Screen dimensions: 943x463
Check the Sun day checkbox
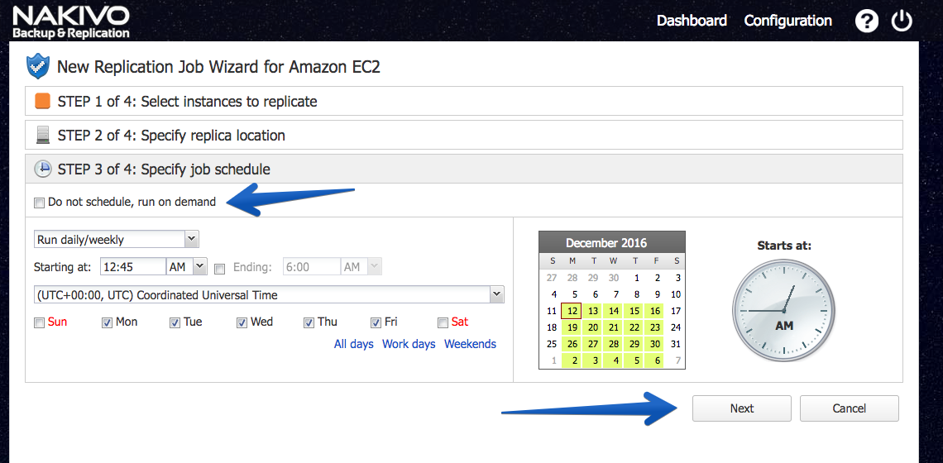pos(39,323)
